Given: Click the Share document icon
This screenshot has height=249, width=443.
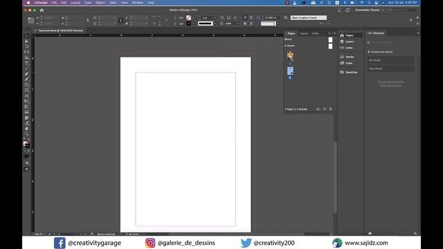Looking at the screenshot, I should (347, 10).
